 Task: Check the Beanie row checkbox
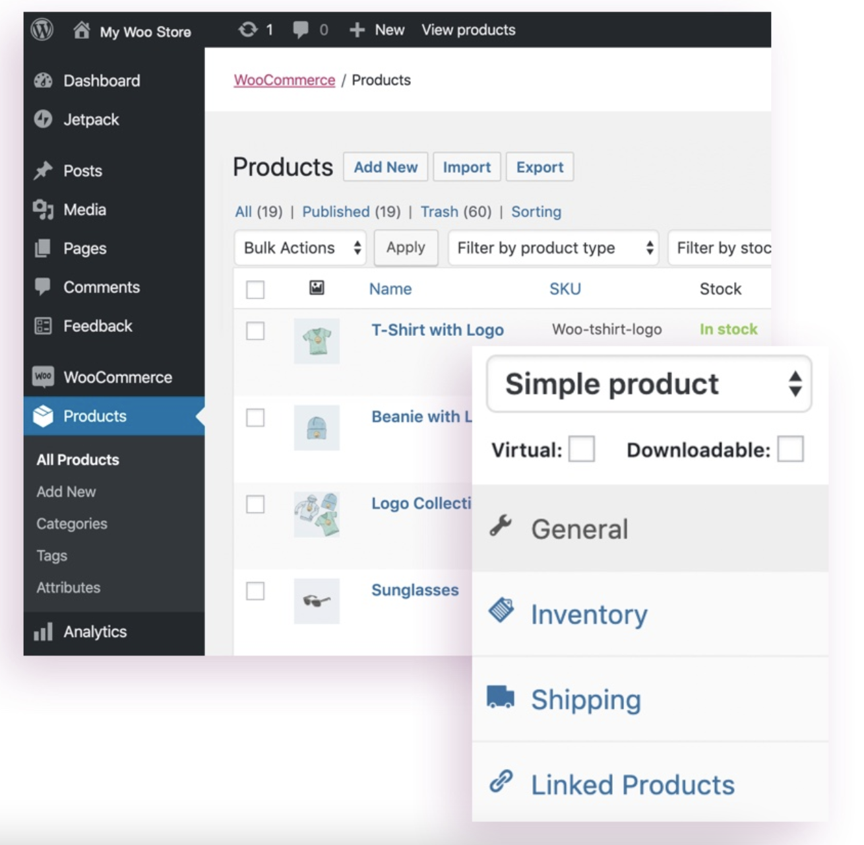[x=255, y=418]
